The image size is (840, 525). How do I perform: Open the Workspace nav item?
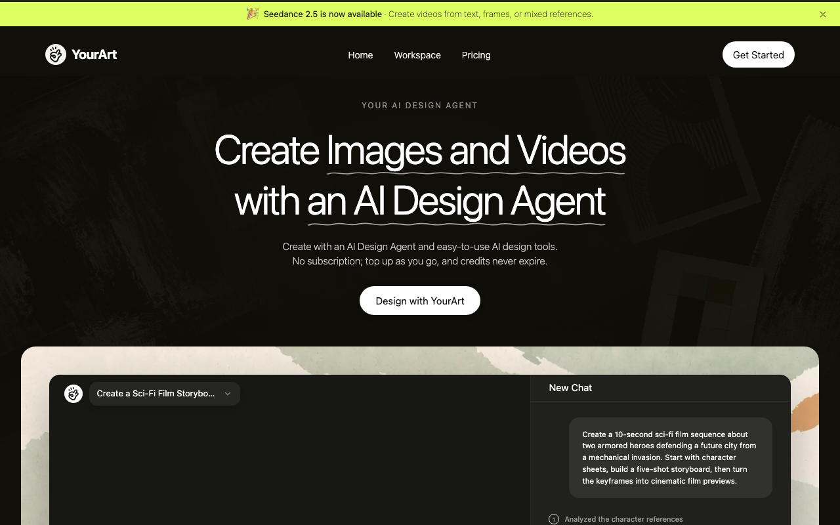tap(417, 55)
